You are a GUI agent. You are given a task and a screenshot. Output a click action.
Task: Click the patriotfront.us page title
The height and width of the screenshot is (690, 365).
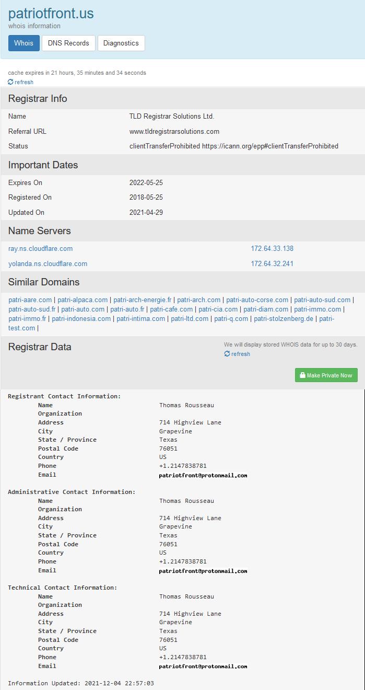(x=51, y=13)
